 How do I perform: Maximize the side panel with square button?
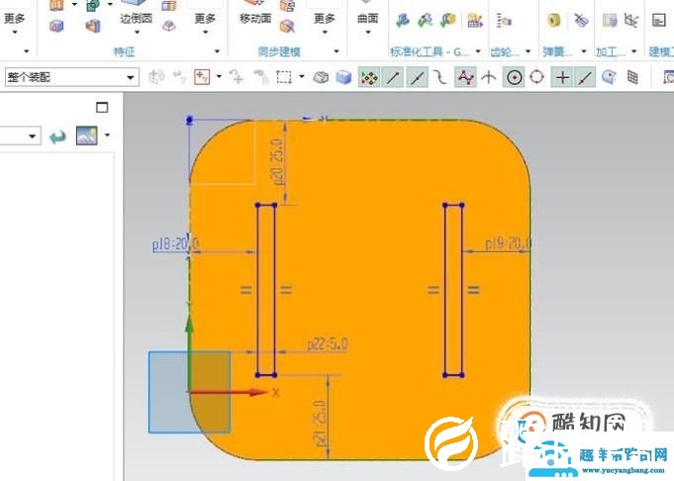click(102, 107)
